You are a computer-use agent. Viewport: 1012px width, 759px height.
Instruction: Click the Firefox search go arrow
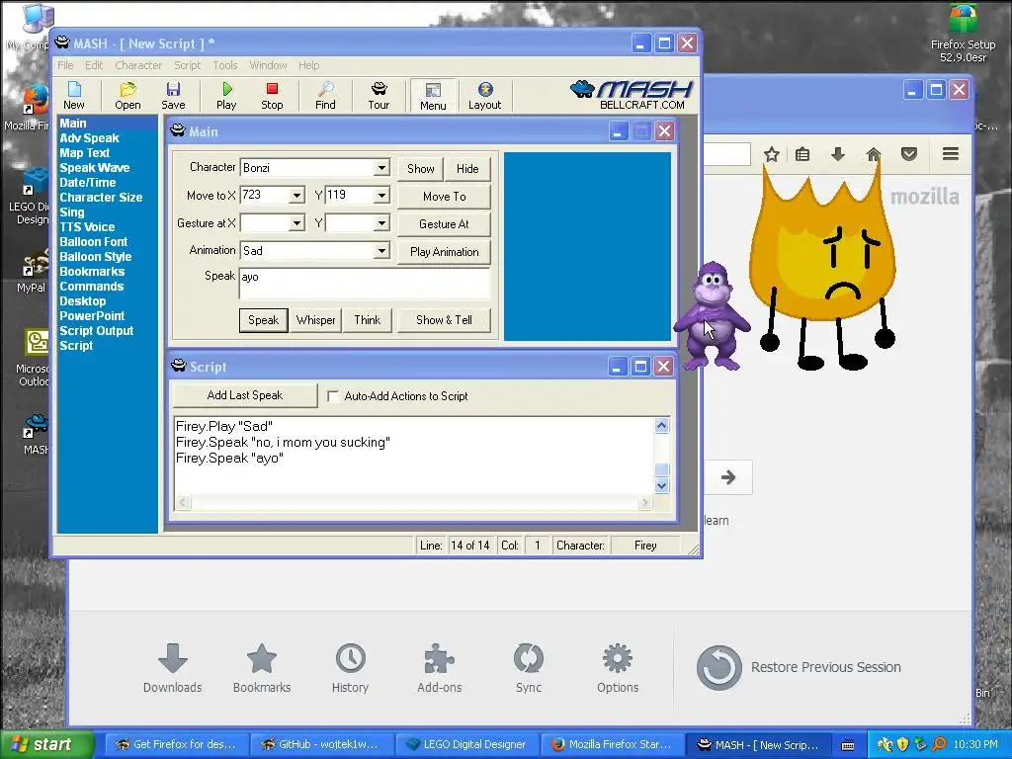point(728,477)
